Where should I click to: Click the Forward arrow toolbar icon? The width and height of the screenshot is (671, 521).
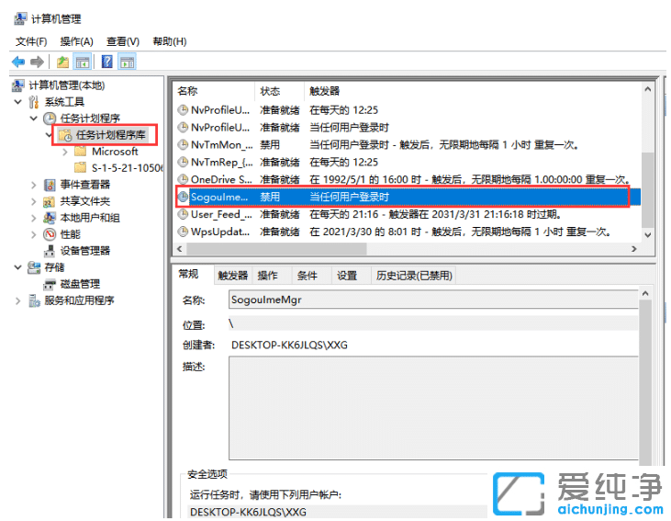pos(38,62)
